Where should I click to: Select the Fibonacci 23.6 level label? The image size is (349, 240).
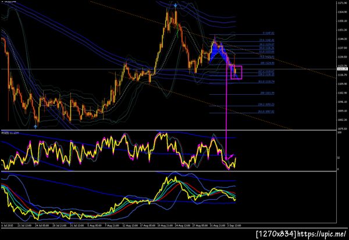pos(267,40)
